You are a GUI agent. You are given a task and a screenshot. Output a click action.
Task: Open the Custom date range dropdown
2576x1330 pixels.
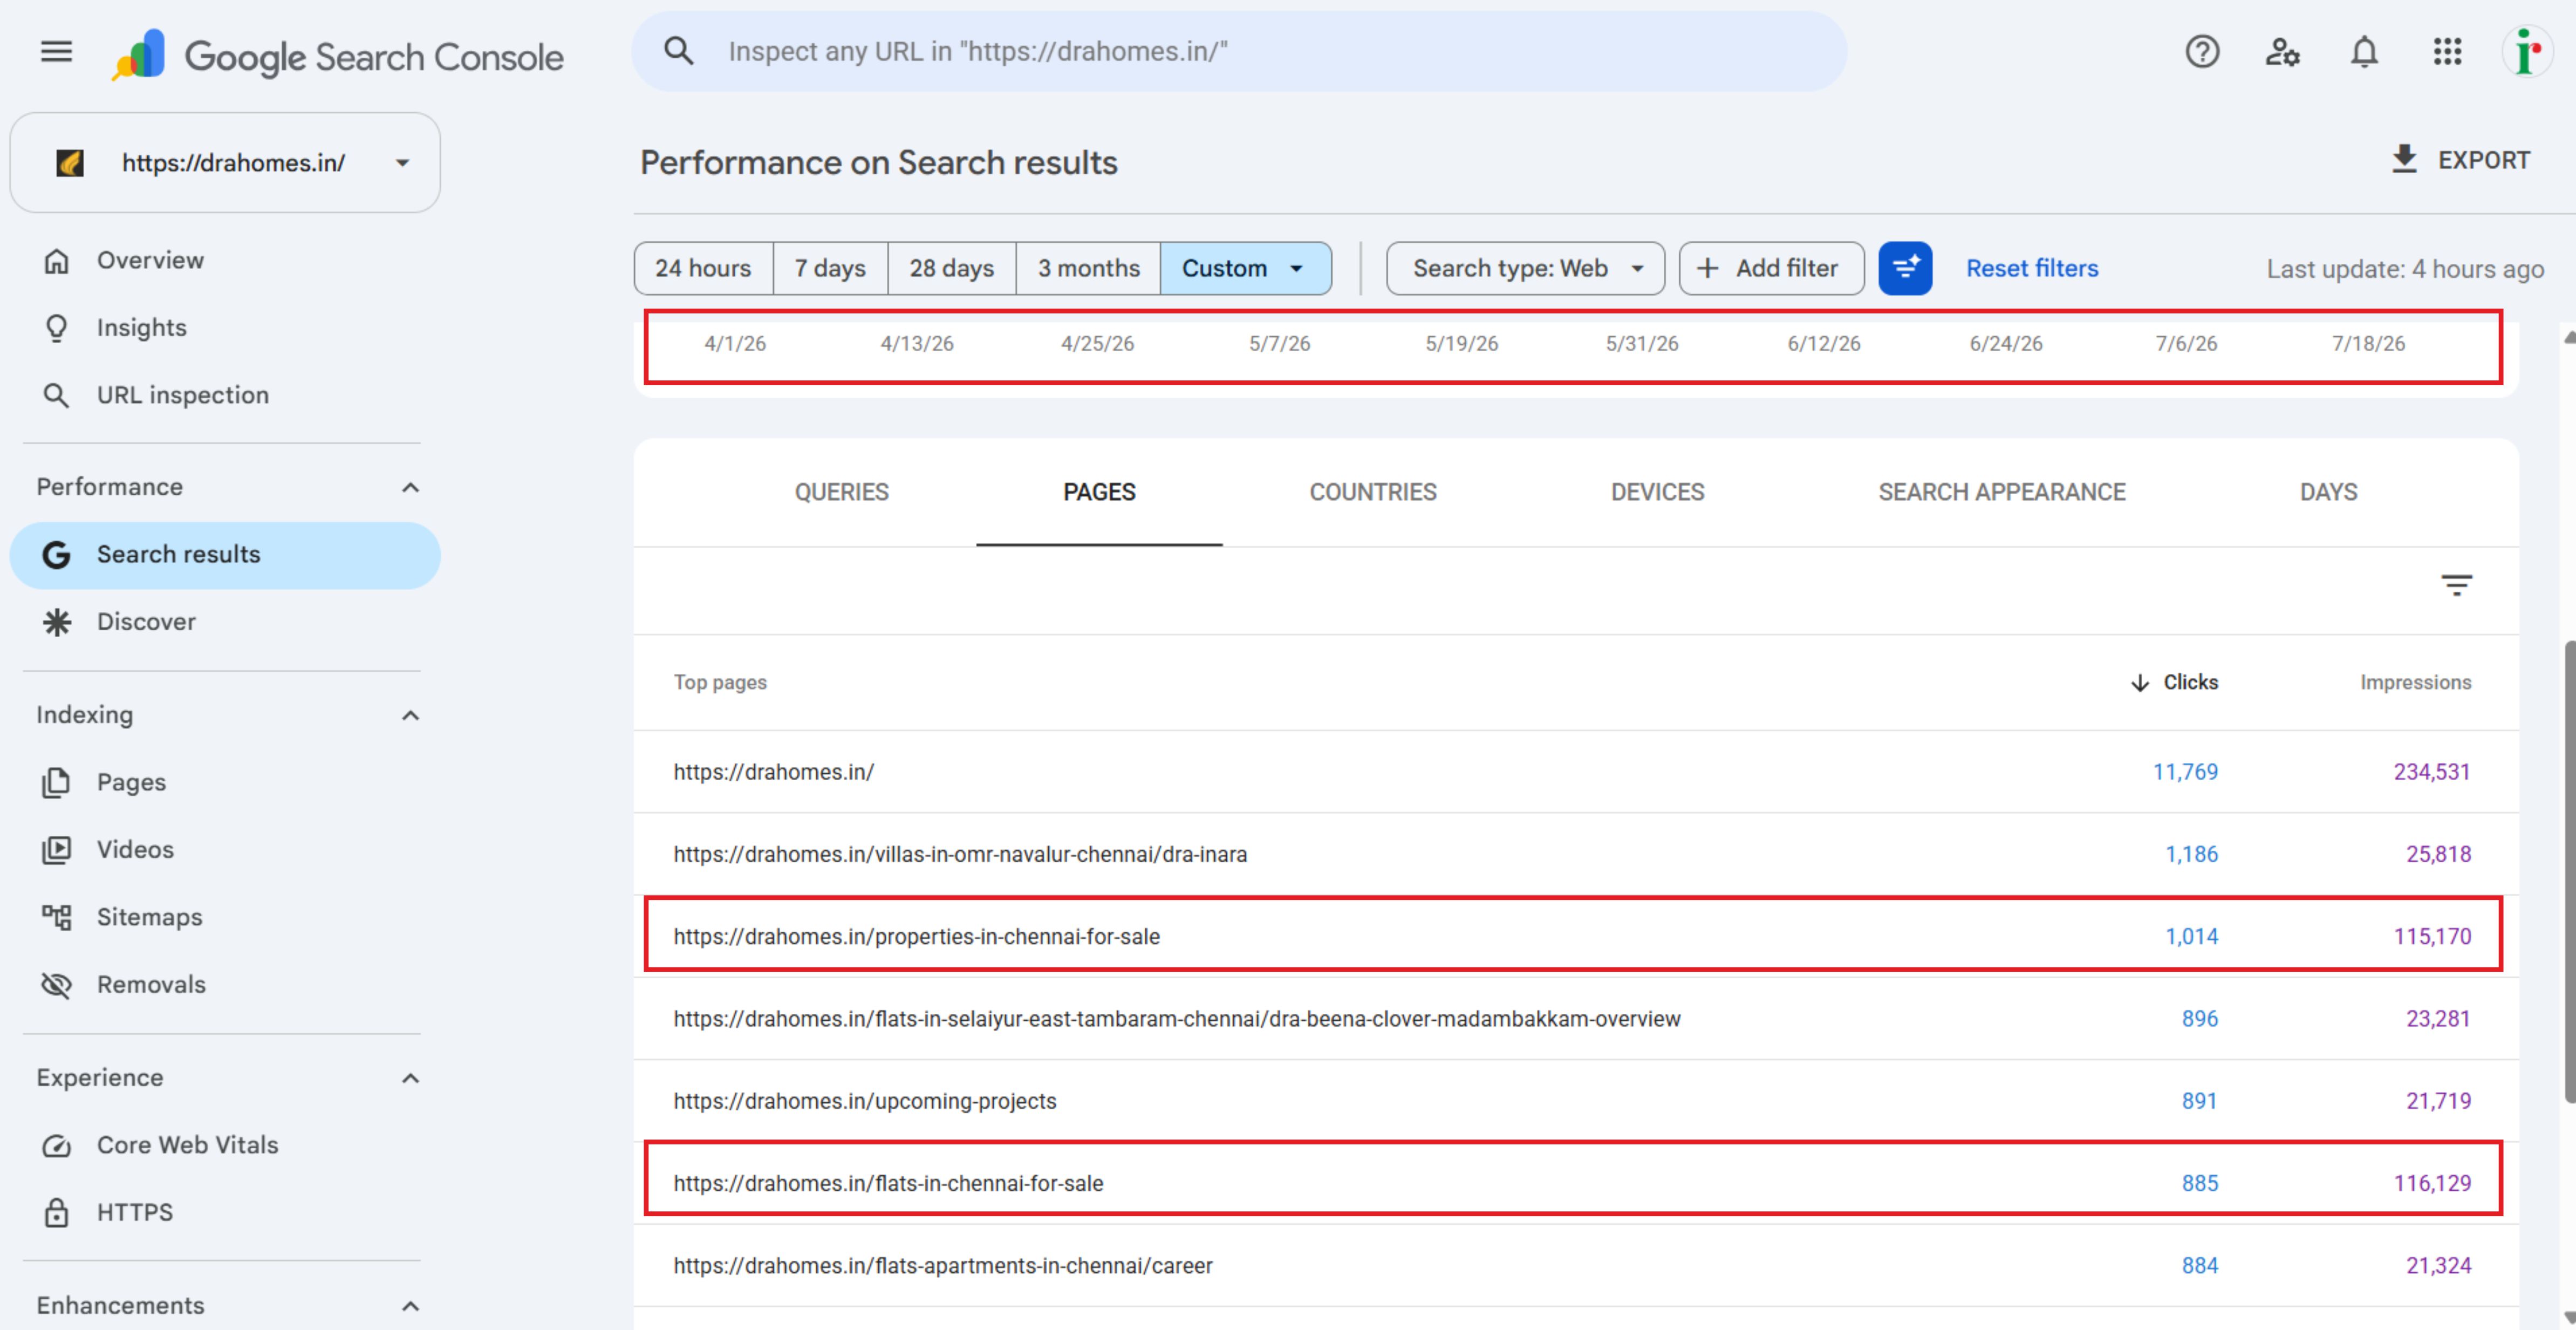1245,268
